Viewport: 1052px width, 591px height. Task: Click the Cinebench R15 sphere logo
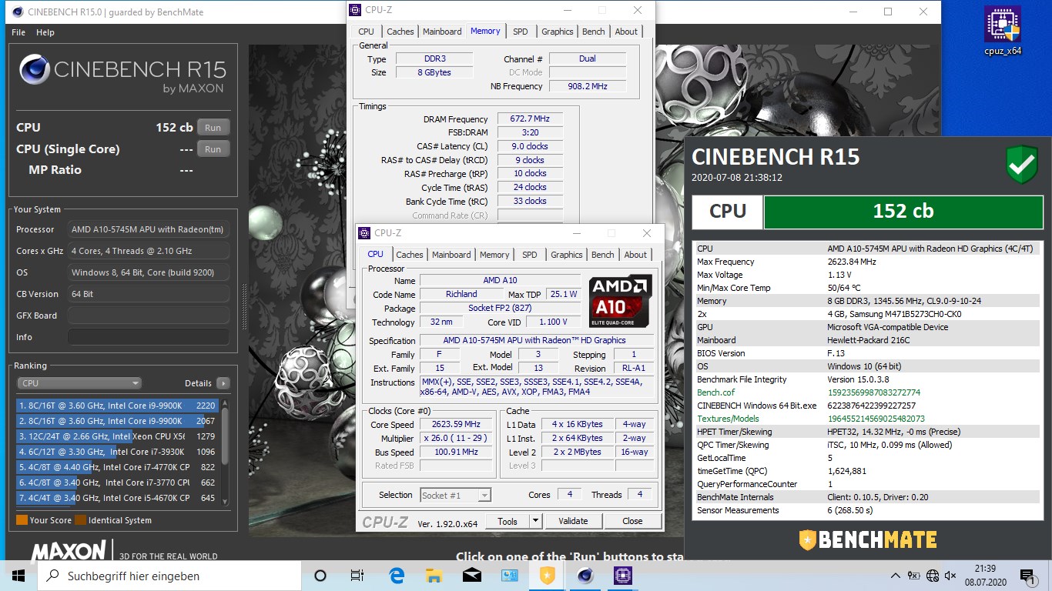pos(34,69)
